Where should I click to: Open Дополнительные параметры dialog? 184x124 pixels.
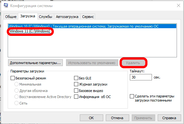pos(35,63)
